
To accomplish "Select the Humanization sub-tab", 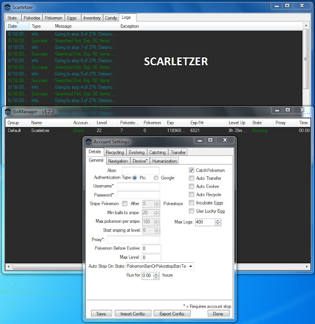I will tap(164, 161).
